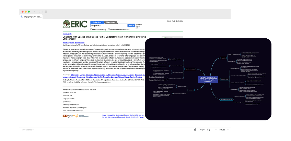
Task: Click the focus mode icon in status bar
Action: pos(195,130)
